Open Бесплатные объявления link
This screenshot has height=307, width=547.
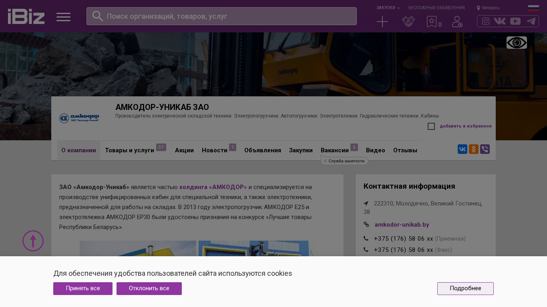coord(436,8)
